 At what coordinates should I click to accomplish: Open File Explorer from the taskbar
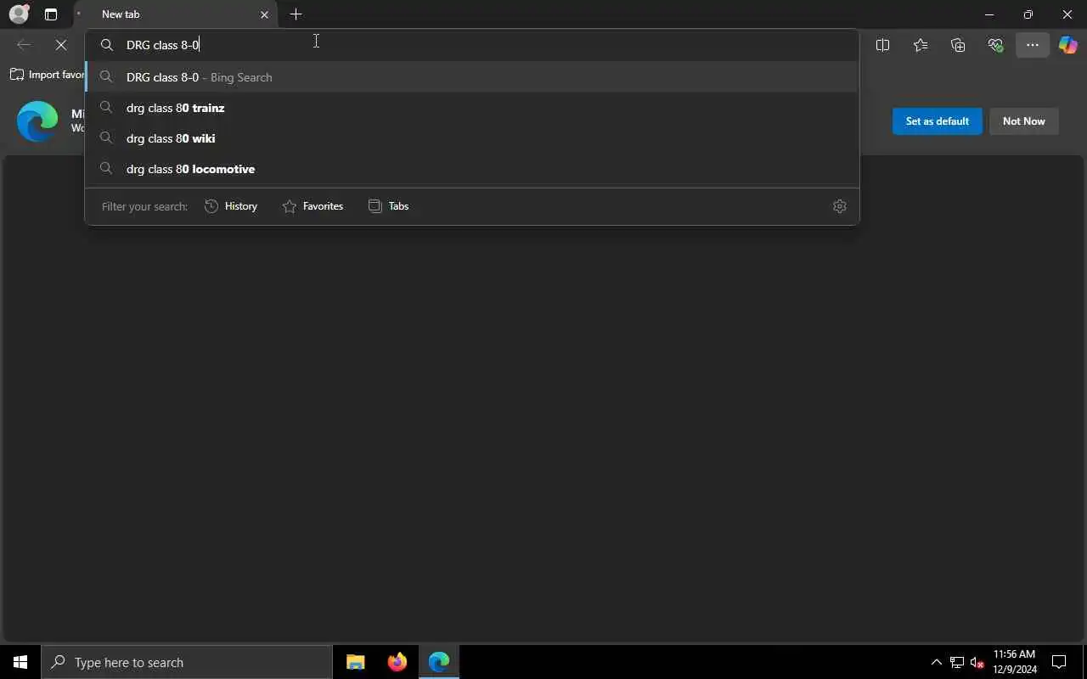tap(356, 662)
